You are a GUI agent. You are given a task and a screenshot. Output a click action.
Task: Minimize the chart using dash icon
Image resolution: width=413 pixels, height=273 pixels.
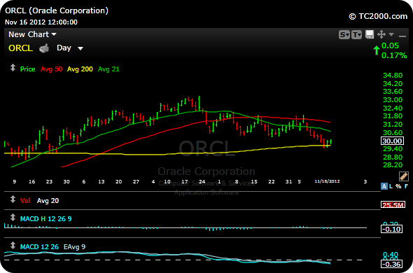[402, 36]
